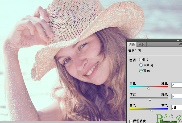This screenshot has width=182, height=123.
Task: Click the yellow-blue value field showing 13
Action: coord(176,108)
